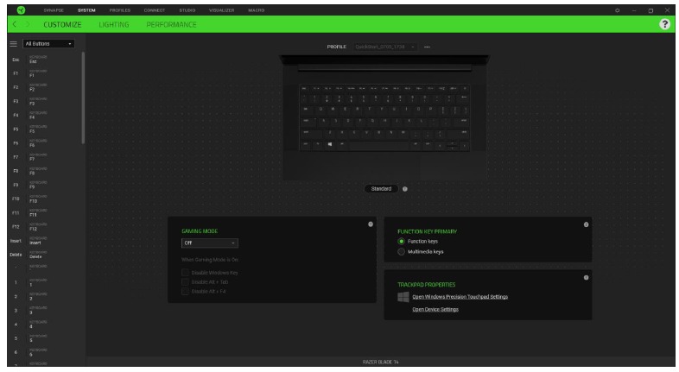Select the Function keys radio button
679x372 pixels.
coord(401,242)
